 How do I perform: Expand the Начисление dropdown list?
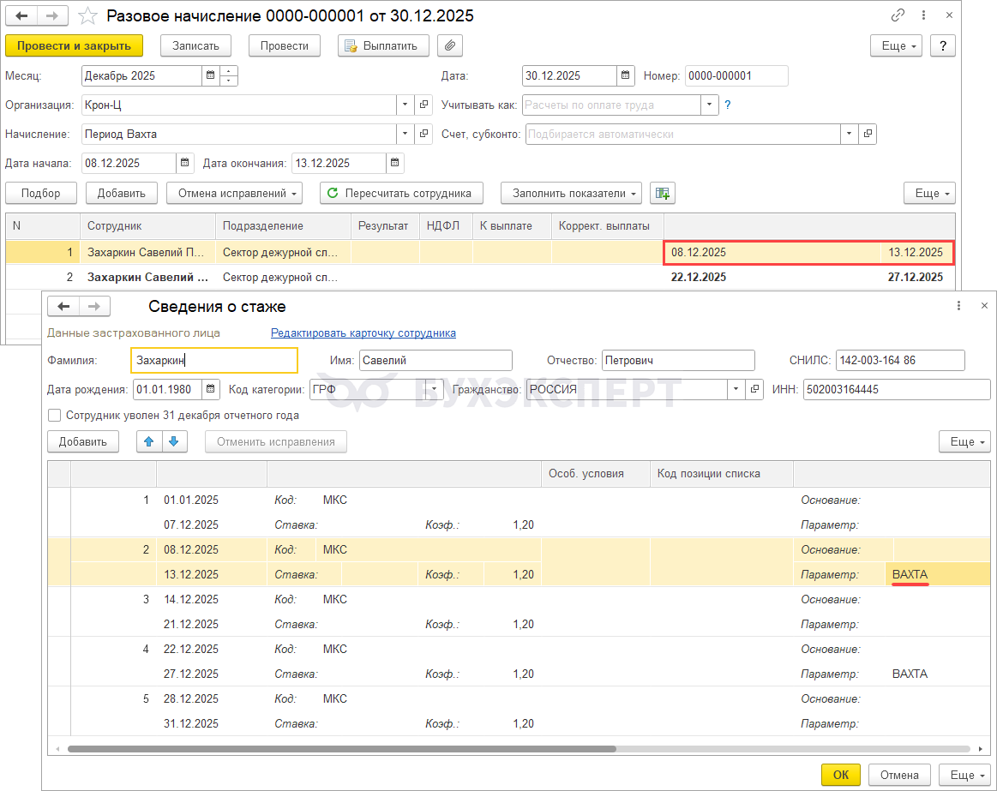[x=405, y=134]
